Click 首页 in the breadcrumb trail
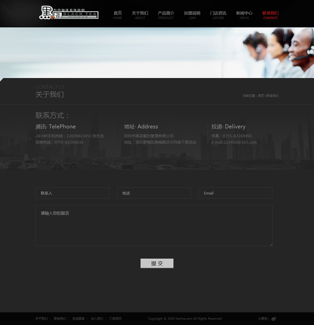The width and height of the screenshot is (314, 325). pos(261,96)
